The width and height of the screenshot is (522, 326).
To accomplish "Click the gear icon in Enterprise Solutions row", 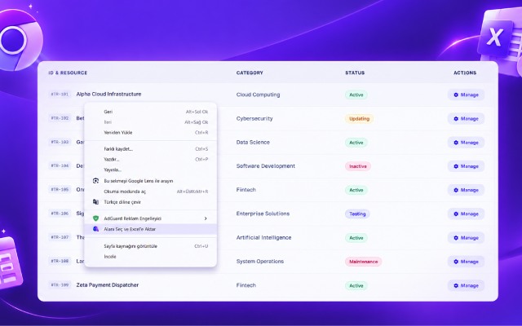I will coord(456,214).
